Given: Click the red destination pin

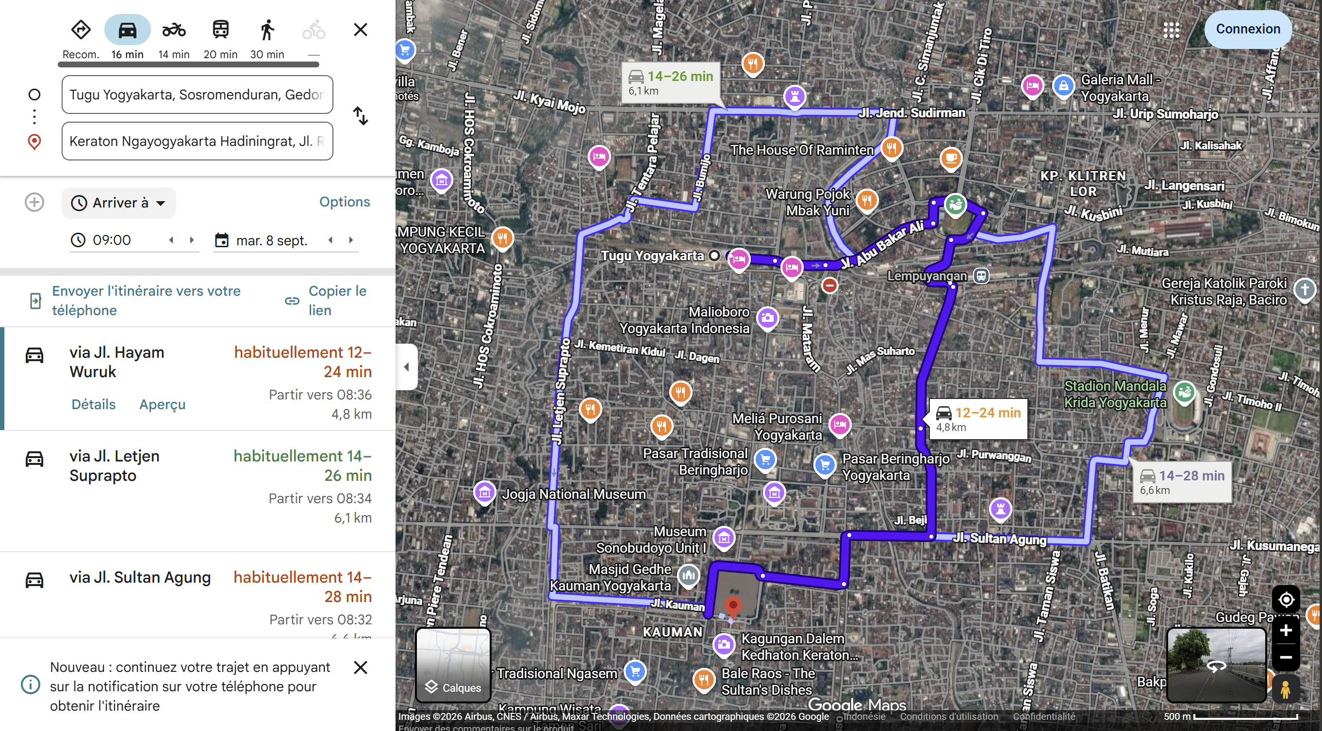Looking at the screenshot, I should coord(733,608).
